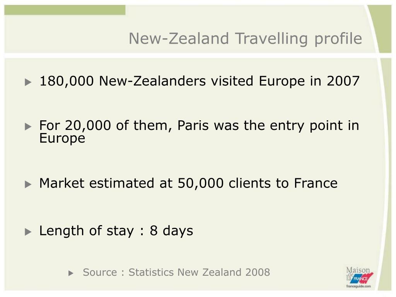Click the word 'Travelling' in the title
Screen dimensions: 396x297
[x=271, y=39]
